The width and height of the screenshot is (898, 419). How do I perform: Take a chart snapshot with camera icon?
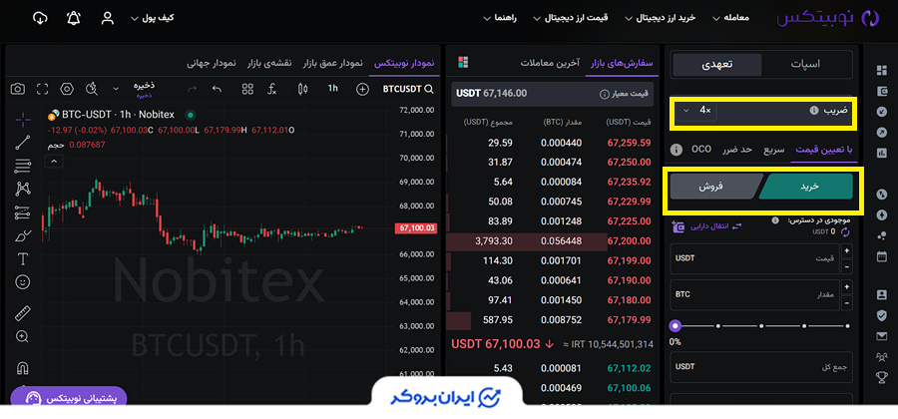click(x=18, y=89)
